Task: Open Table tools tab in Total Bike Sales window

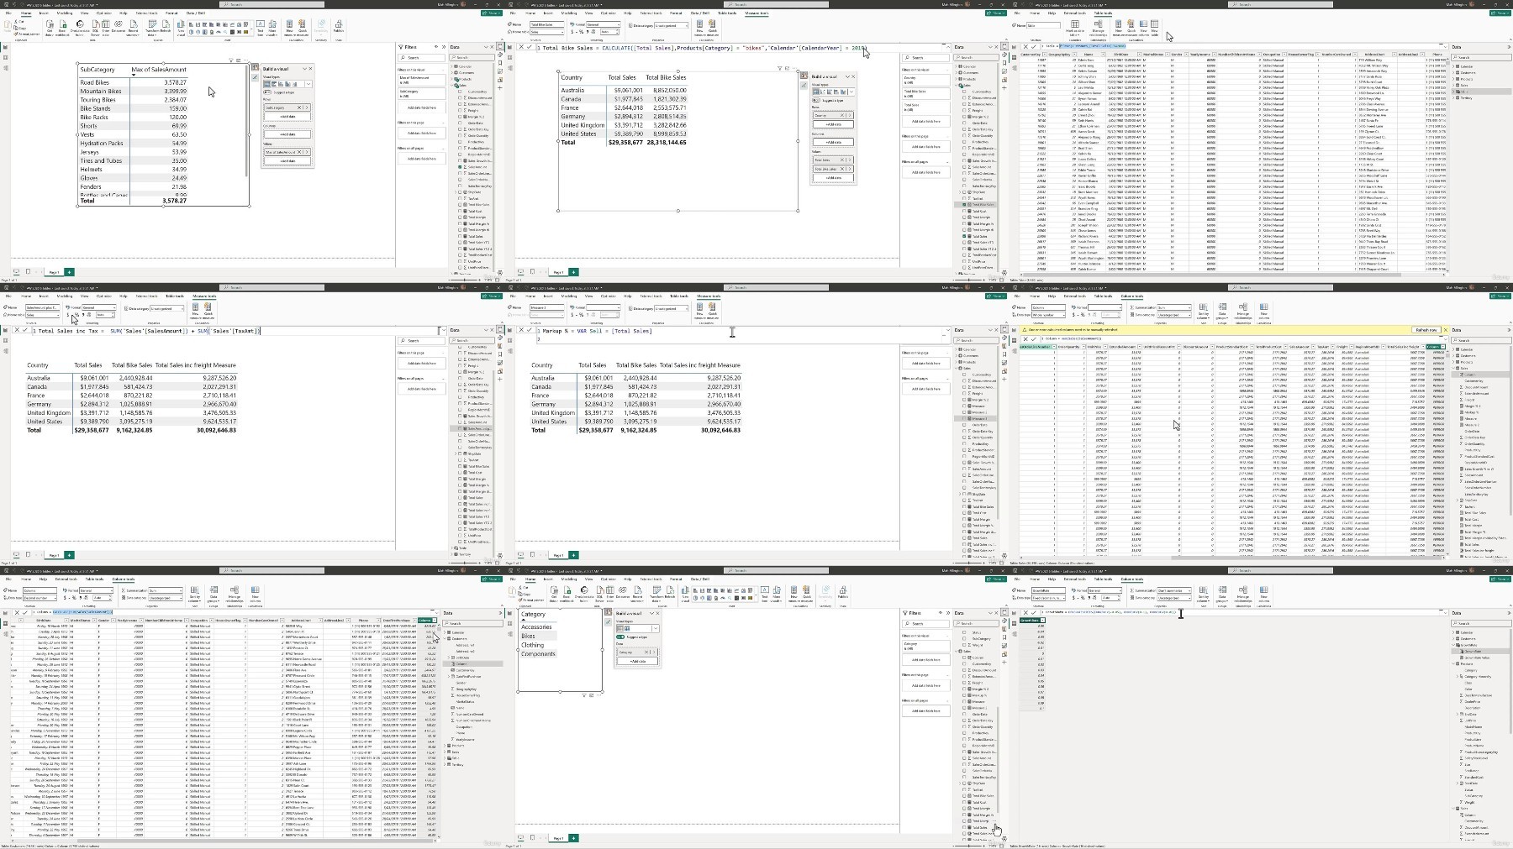Action: pyautogui.click(x=727, y=13)
